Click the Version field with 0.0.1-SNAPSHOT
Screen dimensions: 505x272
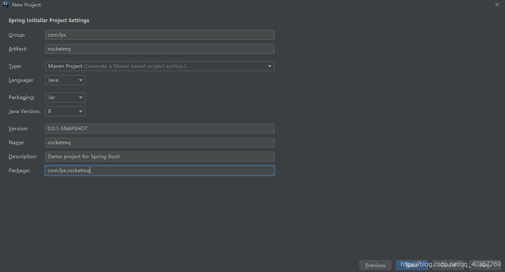coord(159,129)
